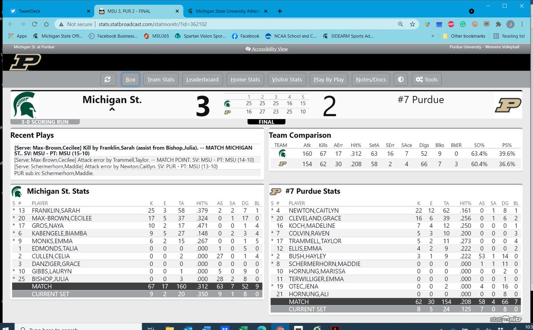Click the FINAL status label

pyautogui.click(x=266, y=122)
